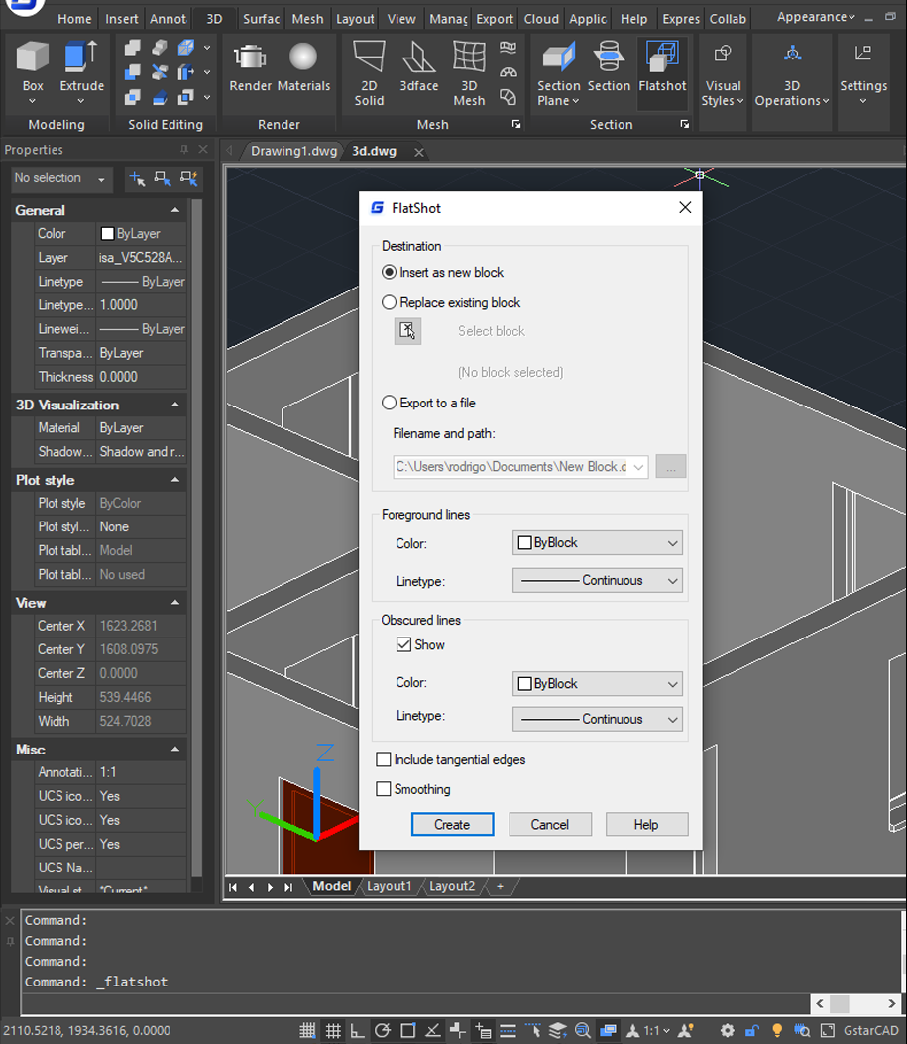Open the Home ribbon tab
907x1044 pixels.
(x=74, y=19)
